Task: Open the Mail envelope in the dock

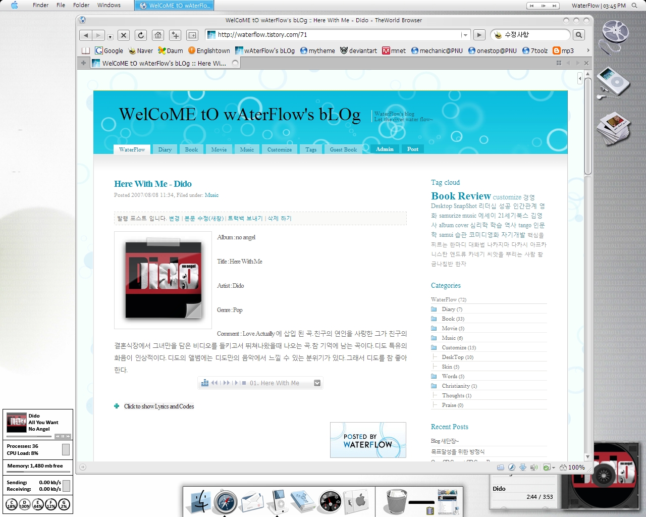Action: pyautogui.click(x=251, y=502)
